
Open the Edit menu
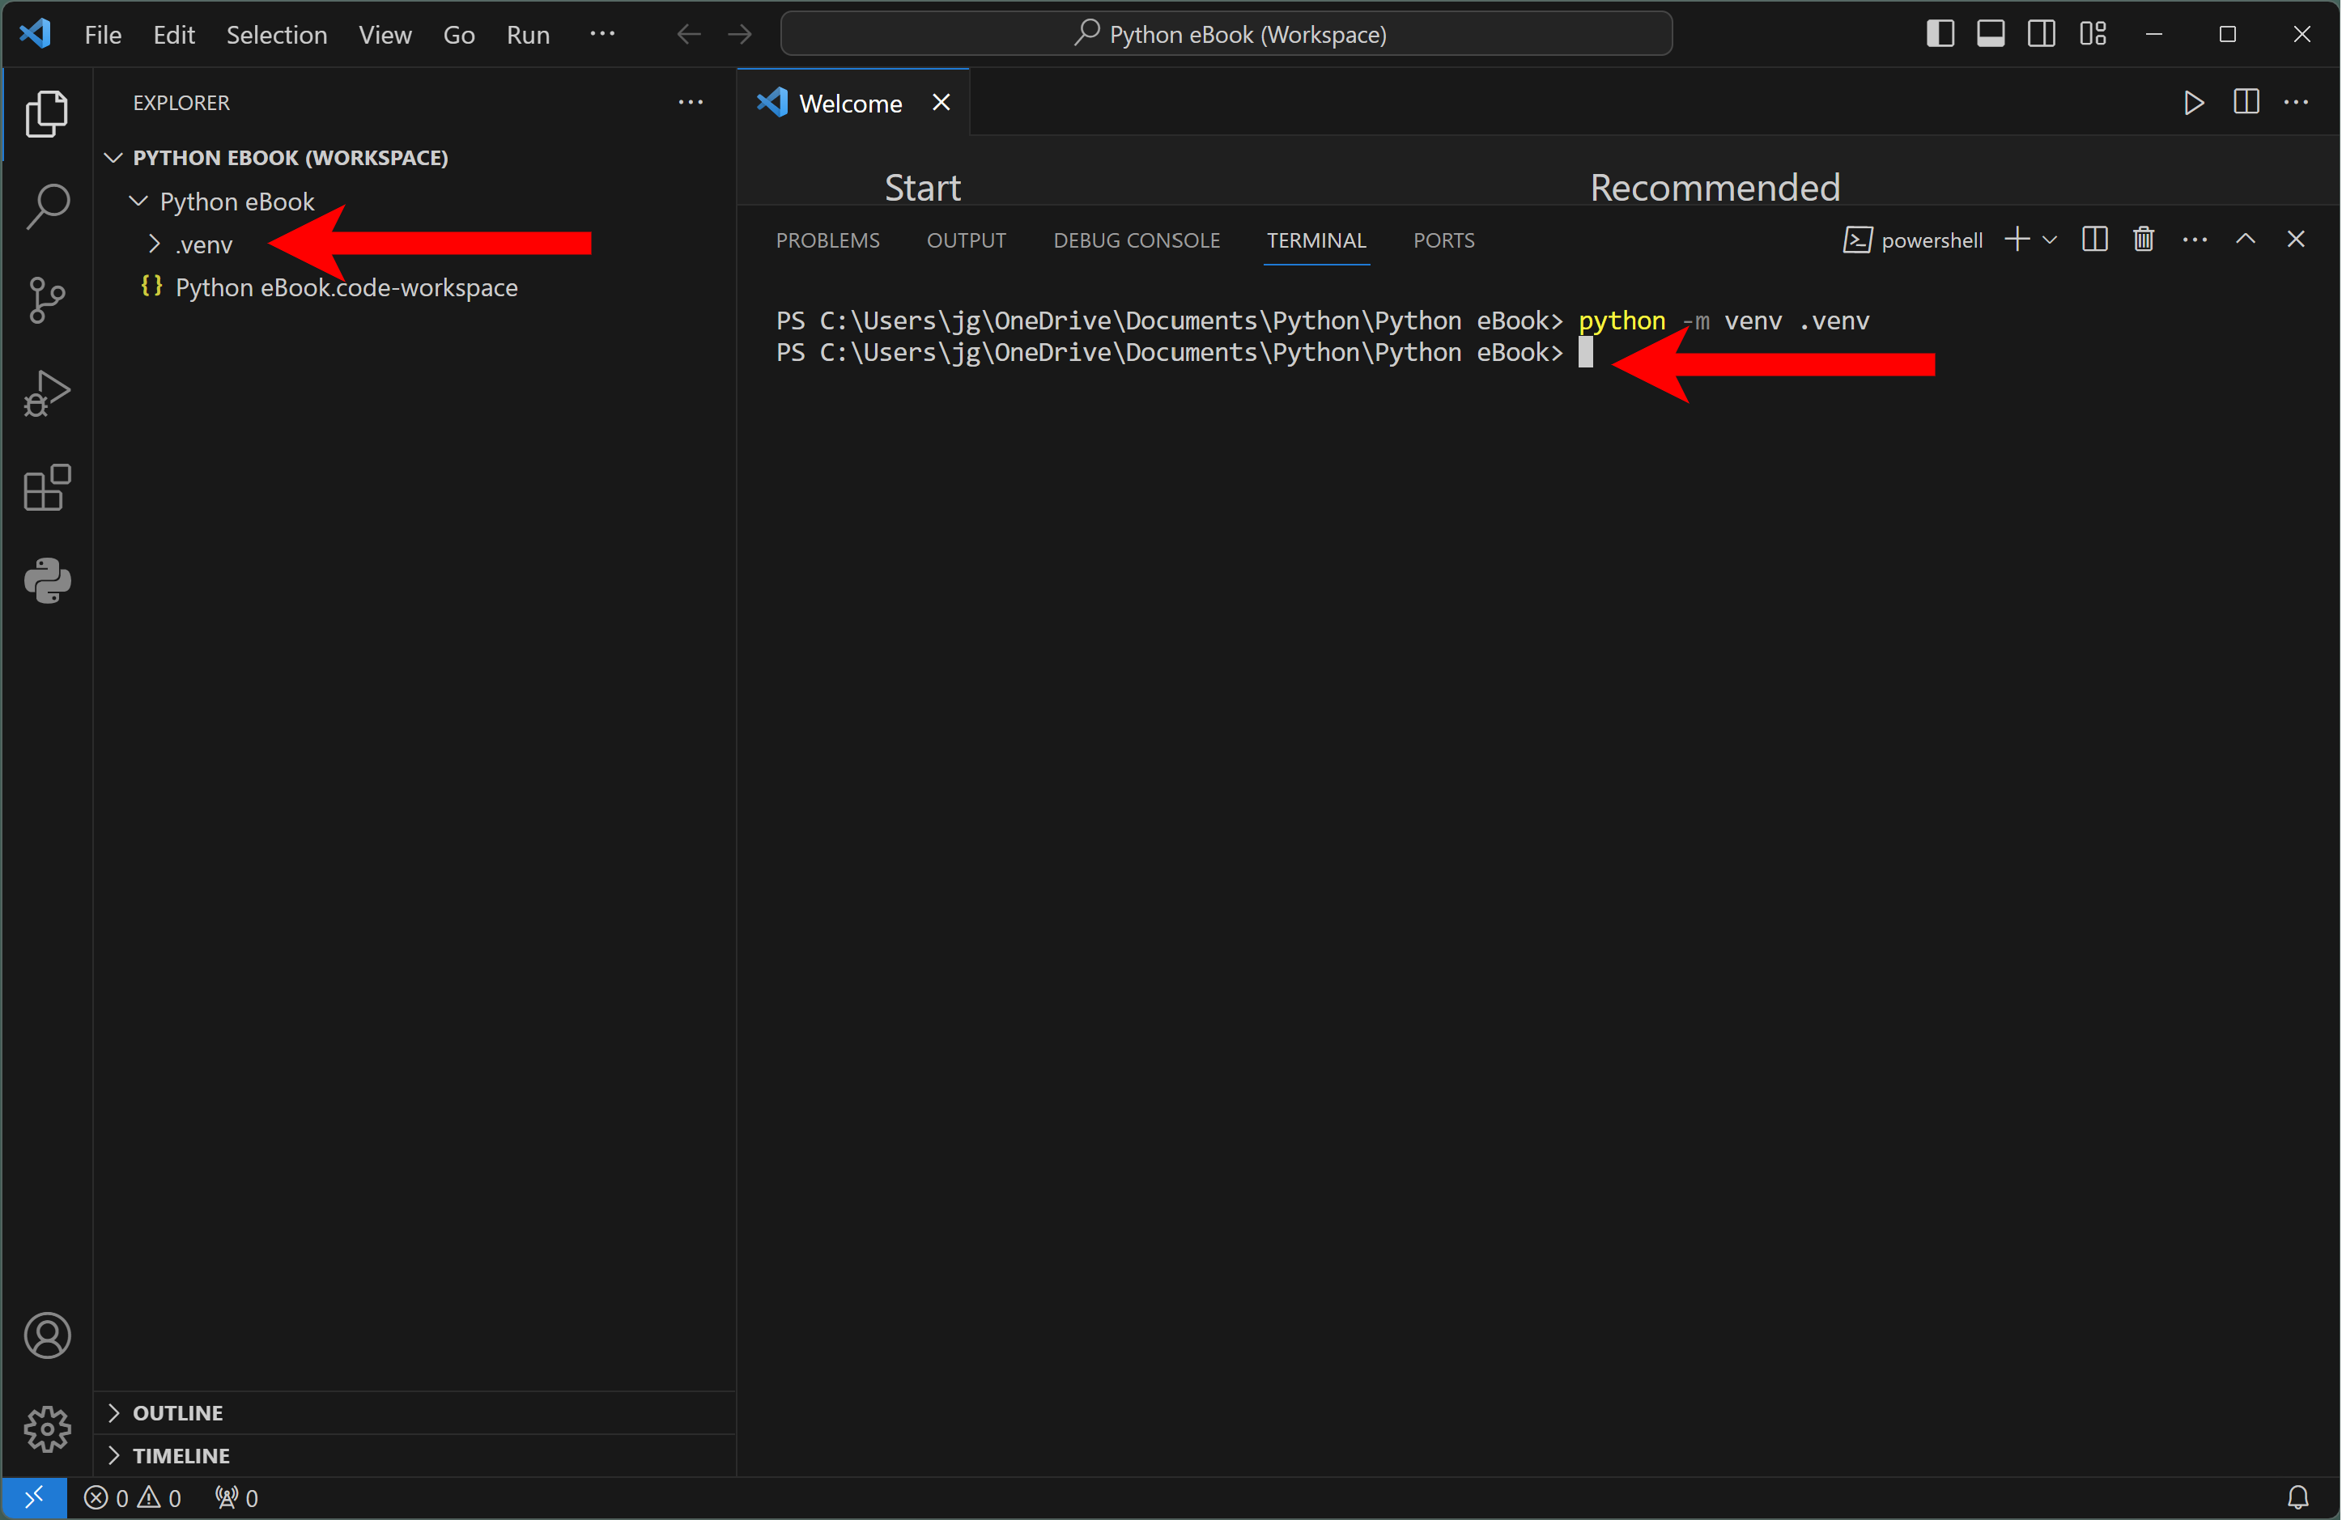pyautogui.click(x=174, y=35)
